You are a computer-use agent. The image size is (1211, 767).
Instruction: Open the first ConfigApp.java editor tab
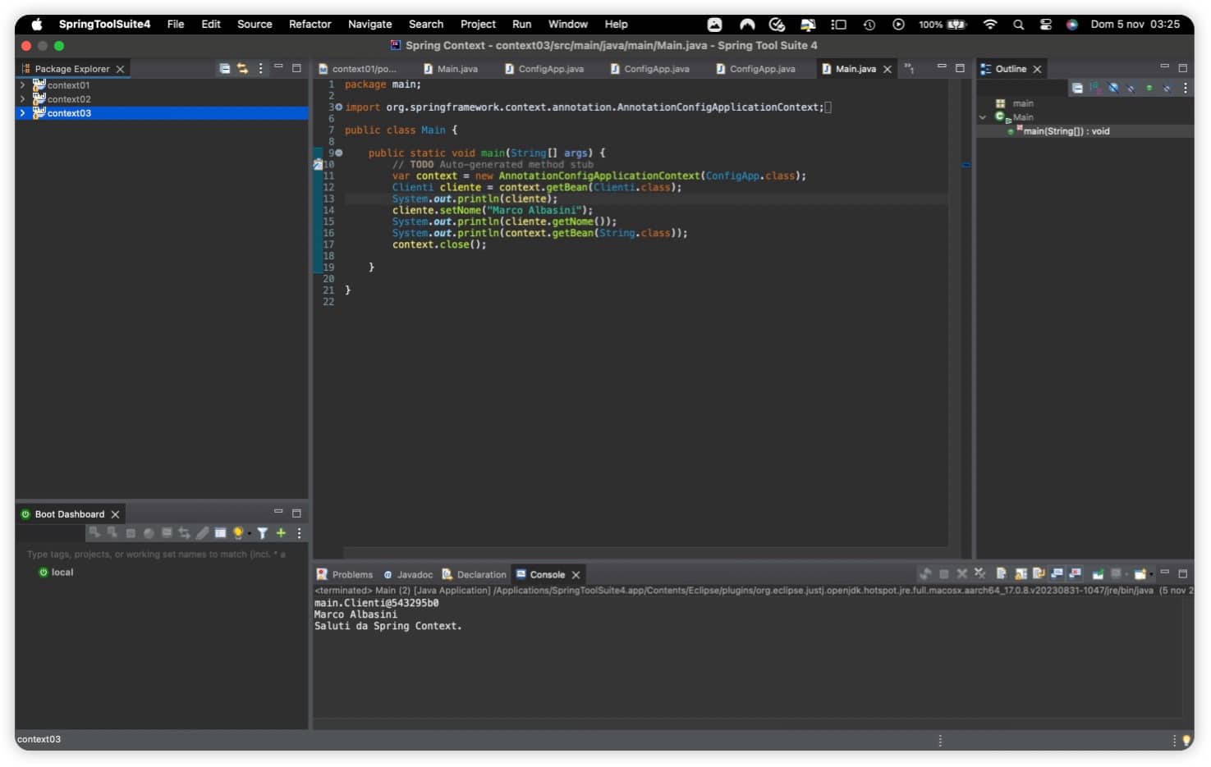coord(544,69)
